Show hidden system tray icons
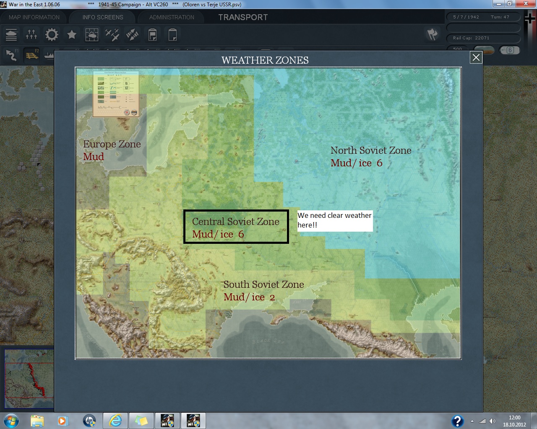This screenshot has height=429, width=537. tap(472, 421)
